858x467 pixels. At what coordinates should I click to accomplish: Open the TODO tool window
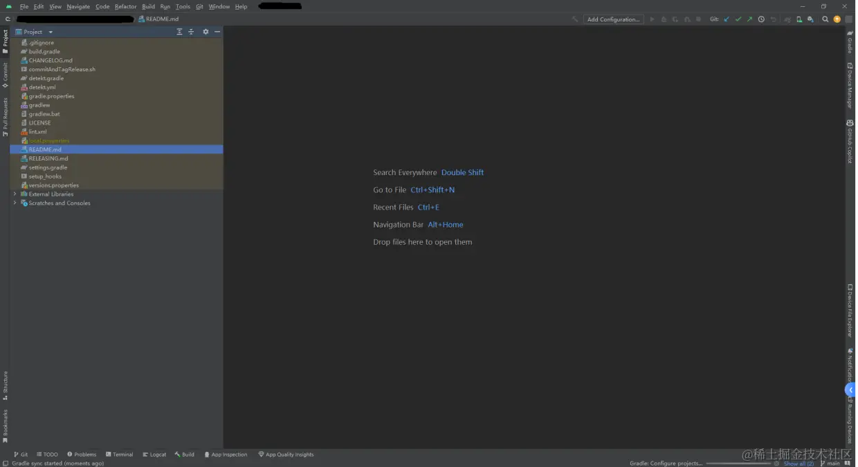click(47, 455)
